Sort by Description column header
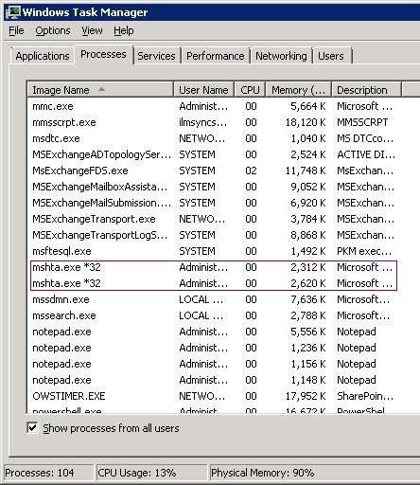This screenshot has width=420, height=485. tap(366, 90)
